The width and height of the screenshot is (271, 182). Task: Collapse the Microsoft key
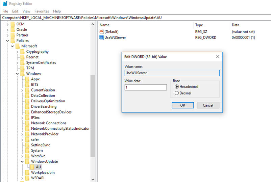(x=12, y=46)
